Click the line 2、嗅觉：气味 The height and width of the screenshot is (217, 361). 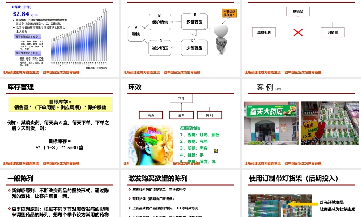(x=193, y=141)
